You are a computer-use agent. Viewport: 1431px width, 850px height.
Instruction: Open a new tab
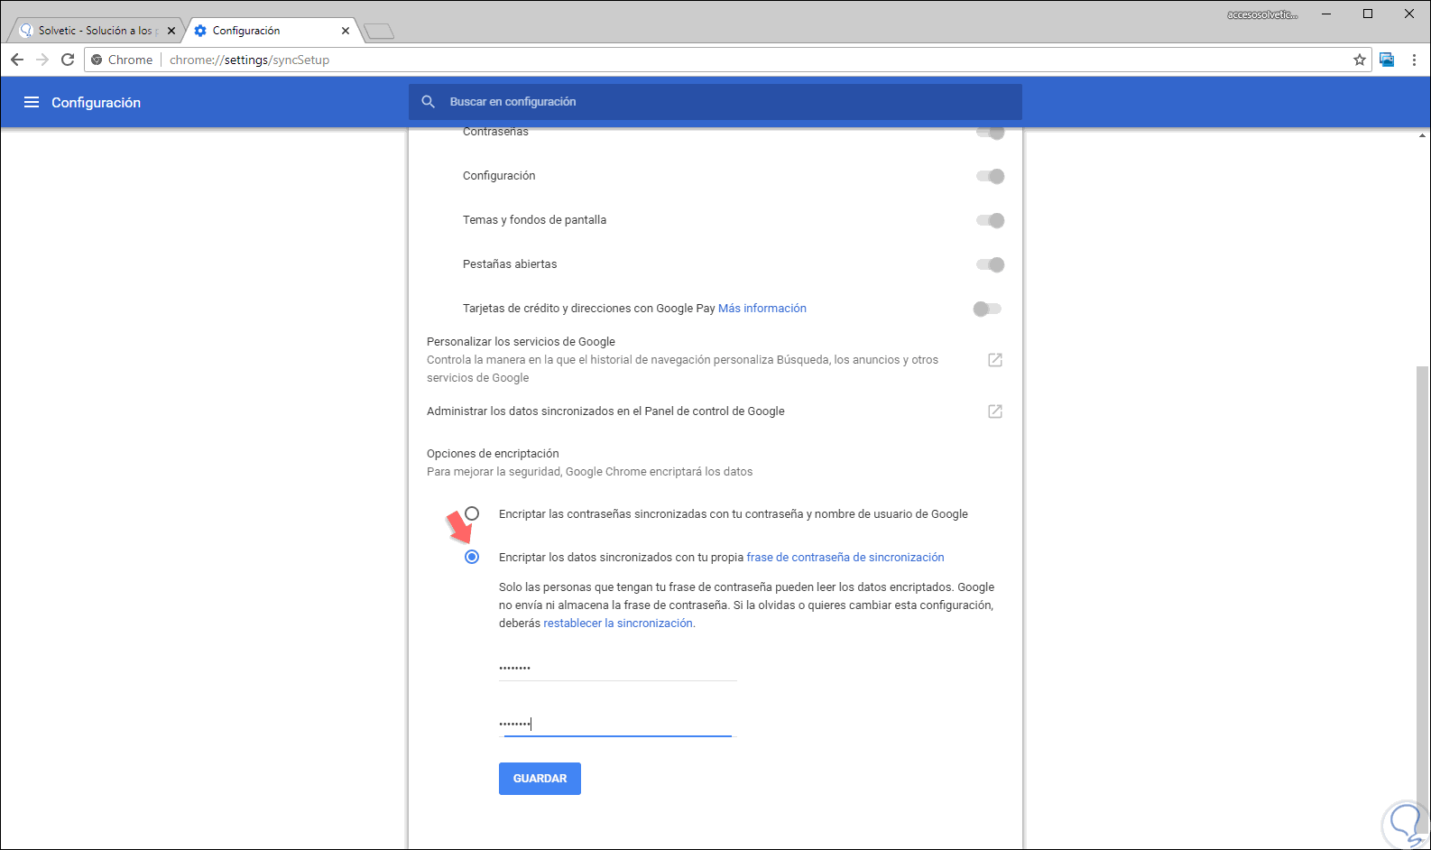(x=379, y=32)
